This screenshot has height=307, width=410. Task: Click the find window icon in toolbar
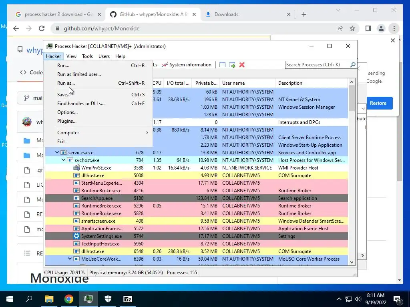(x=222, y=65)
